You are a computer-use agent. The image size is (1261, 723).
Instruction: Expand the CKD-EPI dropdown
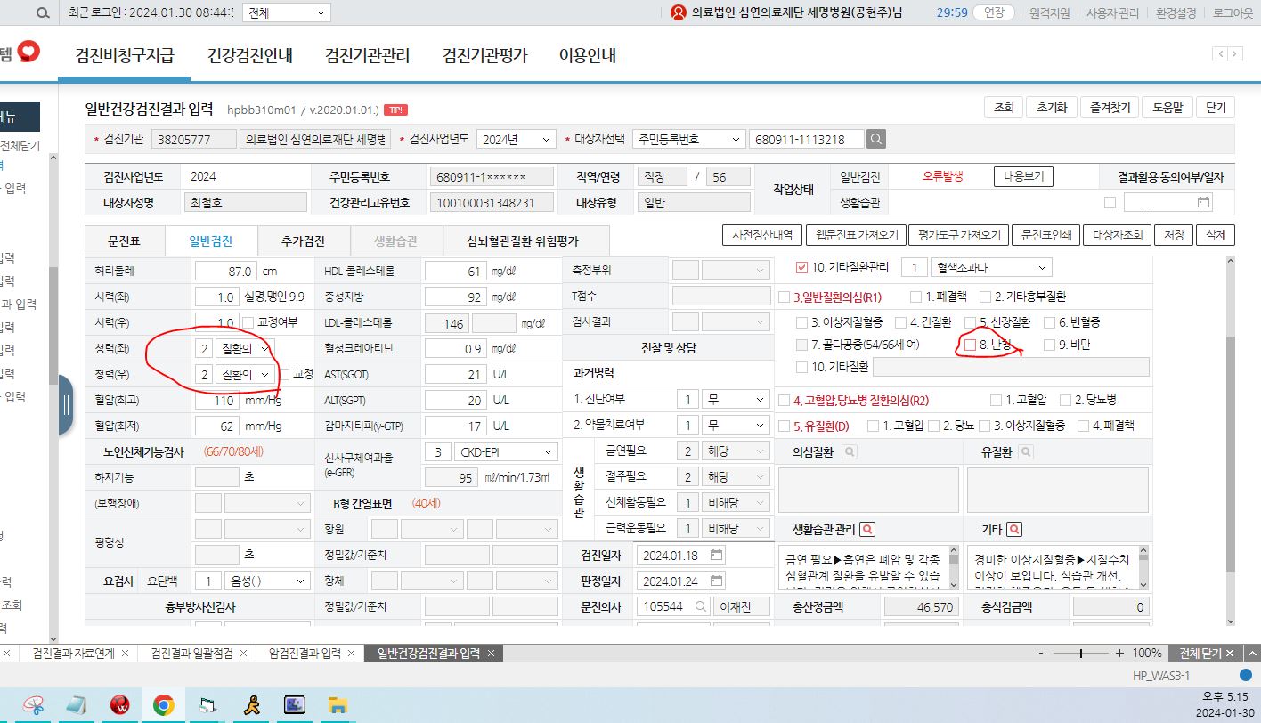[x=506, y=451]
